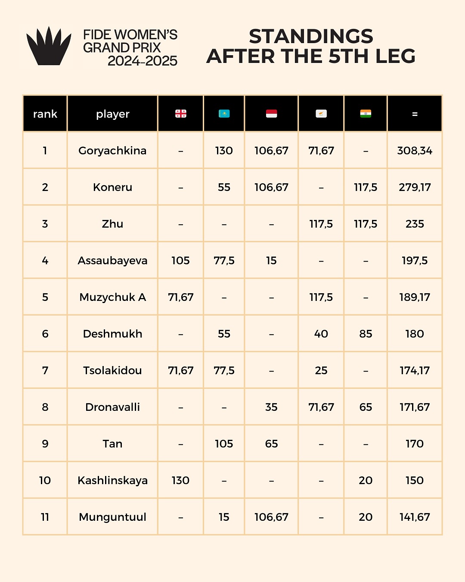The height and width of the screenshot is (582, 465).
Task: Click the player name Zhu
Action: pos(112,224)
